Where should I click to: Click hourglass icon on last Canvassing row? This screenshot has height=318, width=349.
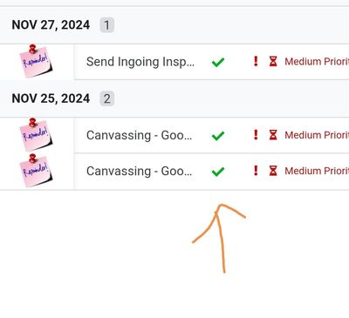(273, 171)
